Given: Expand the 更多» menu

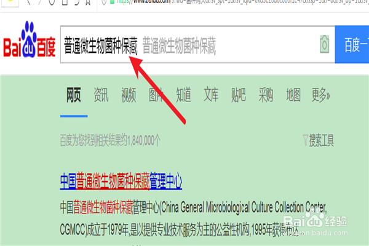Looking at the screenshot, I should [321, 95].
